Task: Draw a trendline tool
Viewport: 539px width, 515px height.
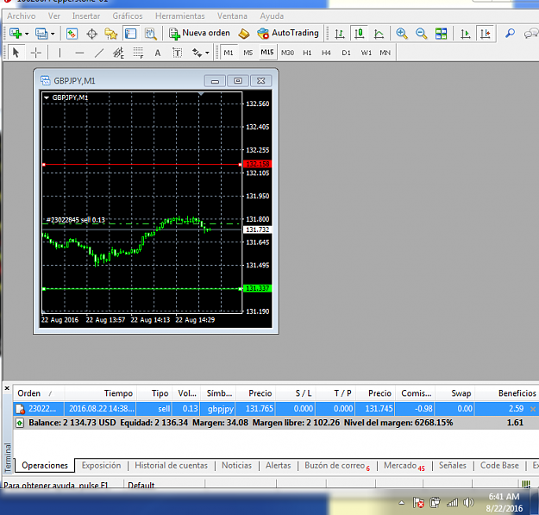Action: pyautogui.click(x=99, y=53)
